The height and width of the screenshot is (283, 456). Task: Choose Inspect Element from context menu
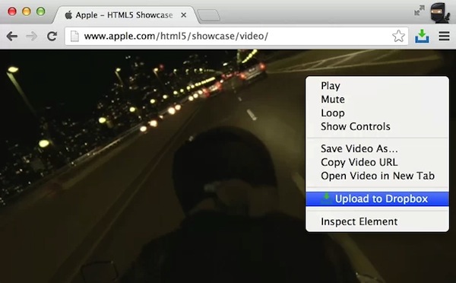[377, 221]
